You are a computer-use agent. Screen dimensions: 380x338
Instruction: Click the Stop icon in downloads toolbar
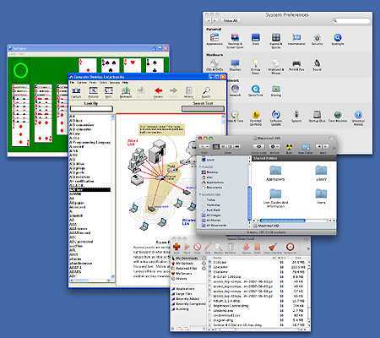coord(197,247)
